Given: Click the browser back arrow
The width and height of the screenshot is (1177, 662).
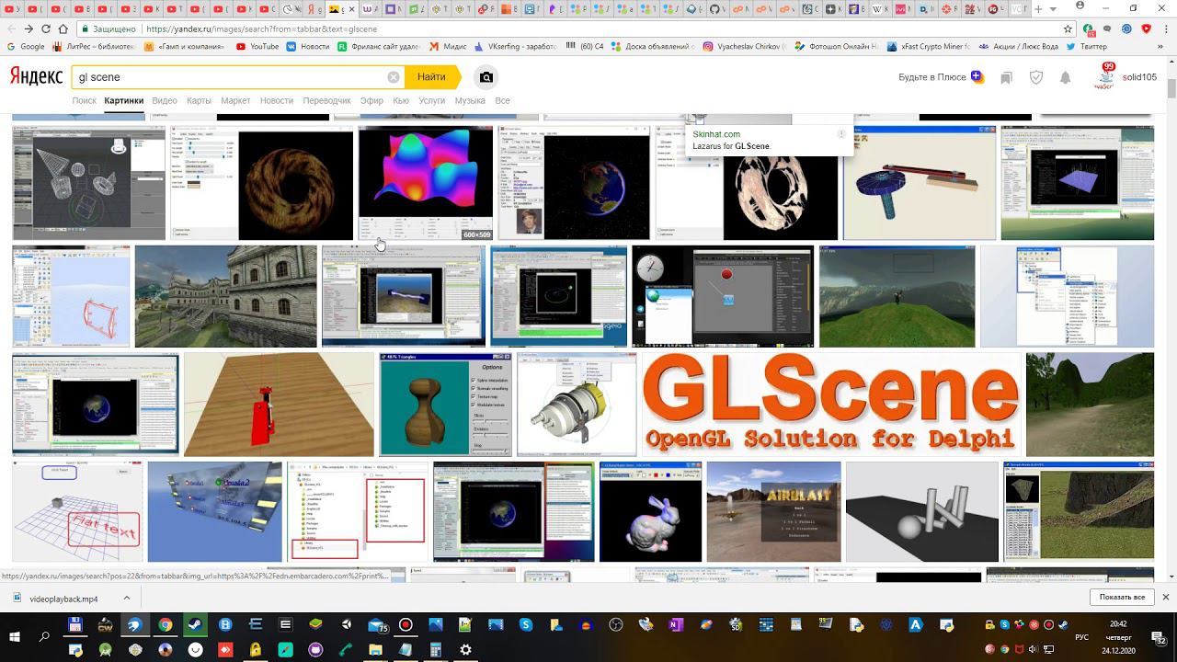Looking at the screenshot, I should pos(12,29).
